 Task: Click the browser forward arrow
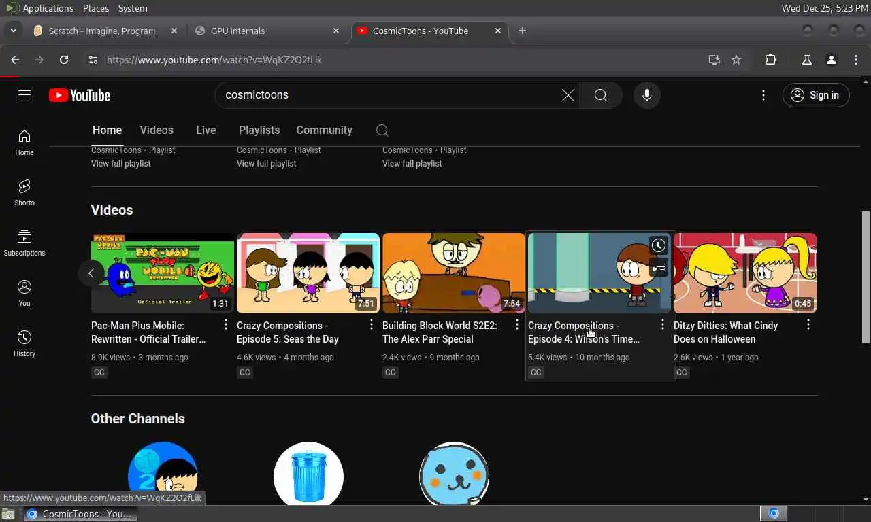point(39,60)
